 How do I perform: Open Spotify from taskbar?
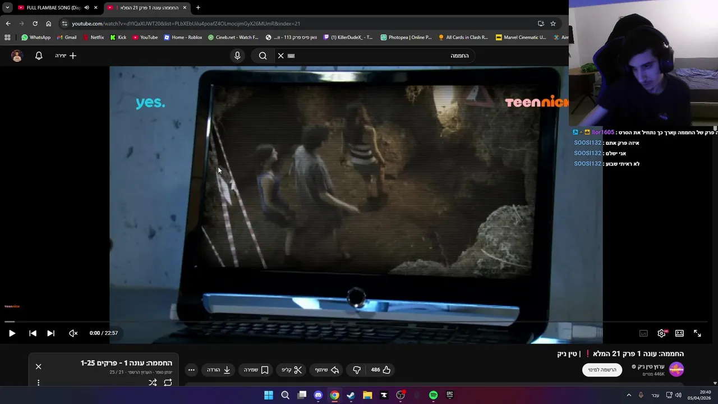pos(433,395)
